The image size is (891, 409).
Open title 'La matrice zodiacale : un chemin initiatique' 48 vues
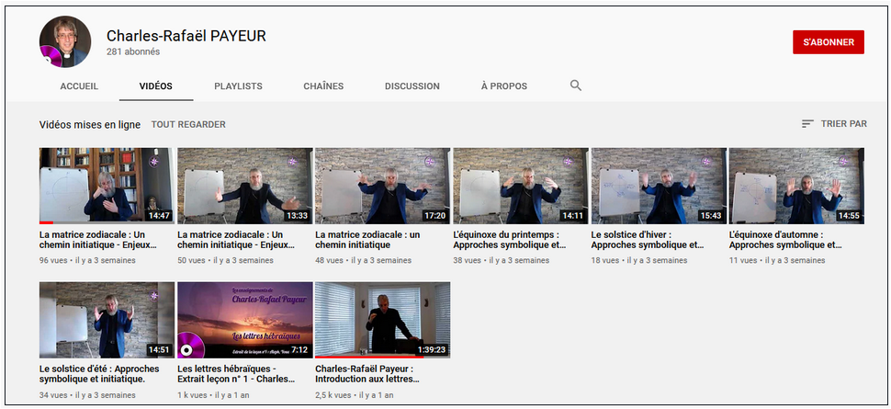pos(367,240)
